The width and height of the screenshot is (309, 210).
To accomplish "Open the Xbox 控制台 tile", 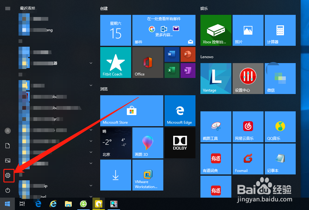I will coord(216,30).
